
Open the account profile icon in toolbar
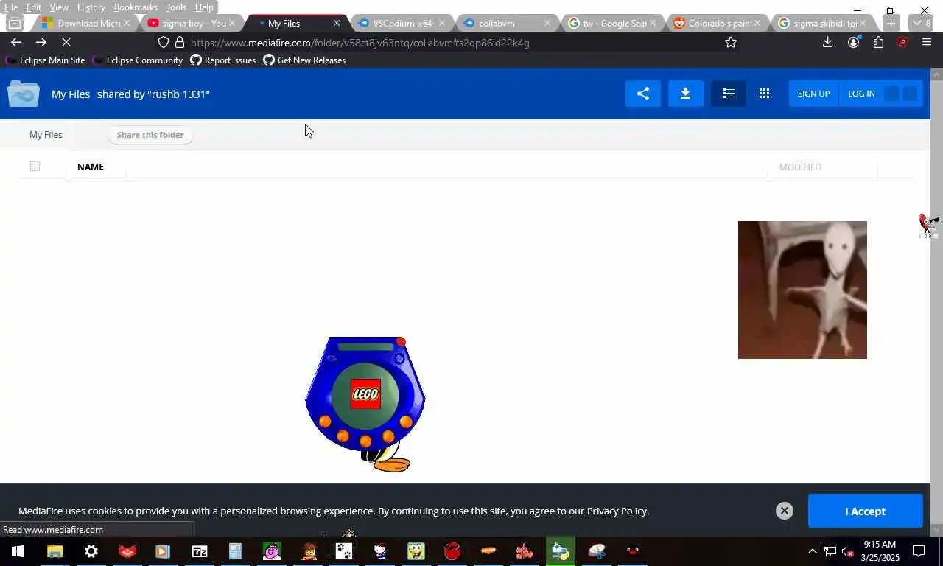click(x=853, y=43)
